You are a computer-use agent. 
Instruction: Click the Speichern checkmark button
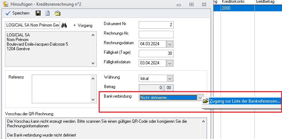pyautogui.click(x=18, y=13)
